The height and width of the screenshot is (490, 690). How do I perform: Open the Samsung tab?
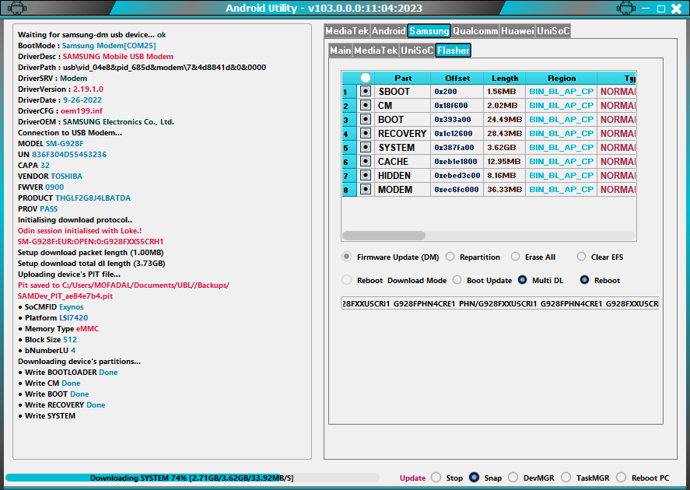click(x=429, y=31)
